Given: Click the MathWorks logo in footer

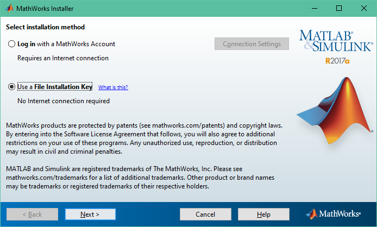Looking at the screenshot, I should pyautogui.click(x=333, y=214).
